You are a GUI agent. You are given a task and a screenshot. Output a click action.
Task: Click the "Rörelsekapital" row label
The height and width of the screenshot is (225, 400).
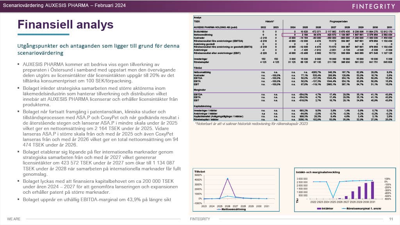click(x=201, y=62)
